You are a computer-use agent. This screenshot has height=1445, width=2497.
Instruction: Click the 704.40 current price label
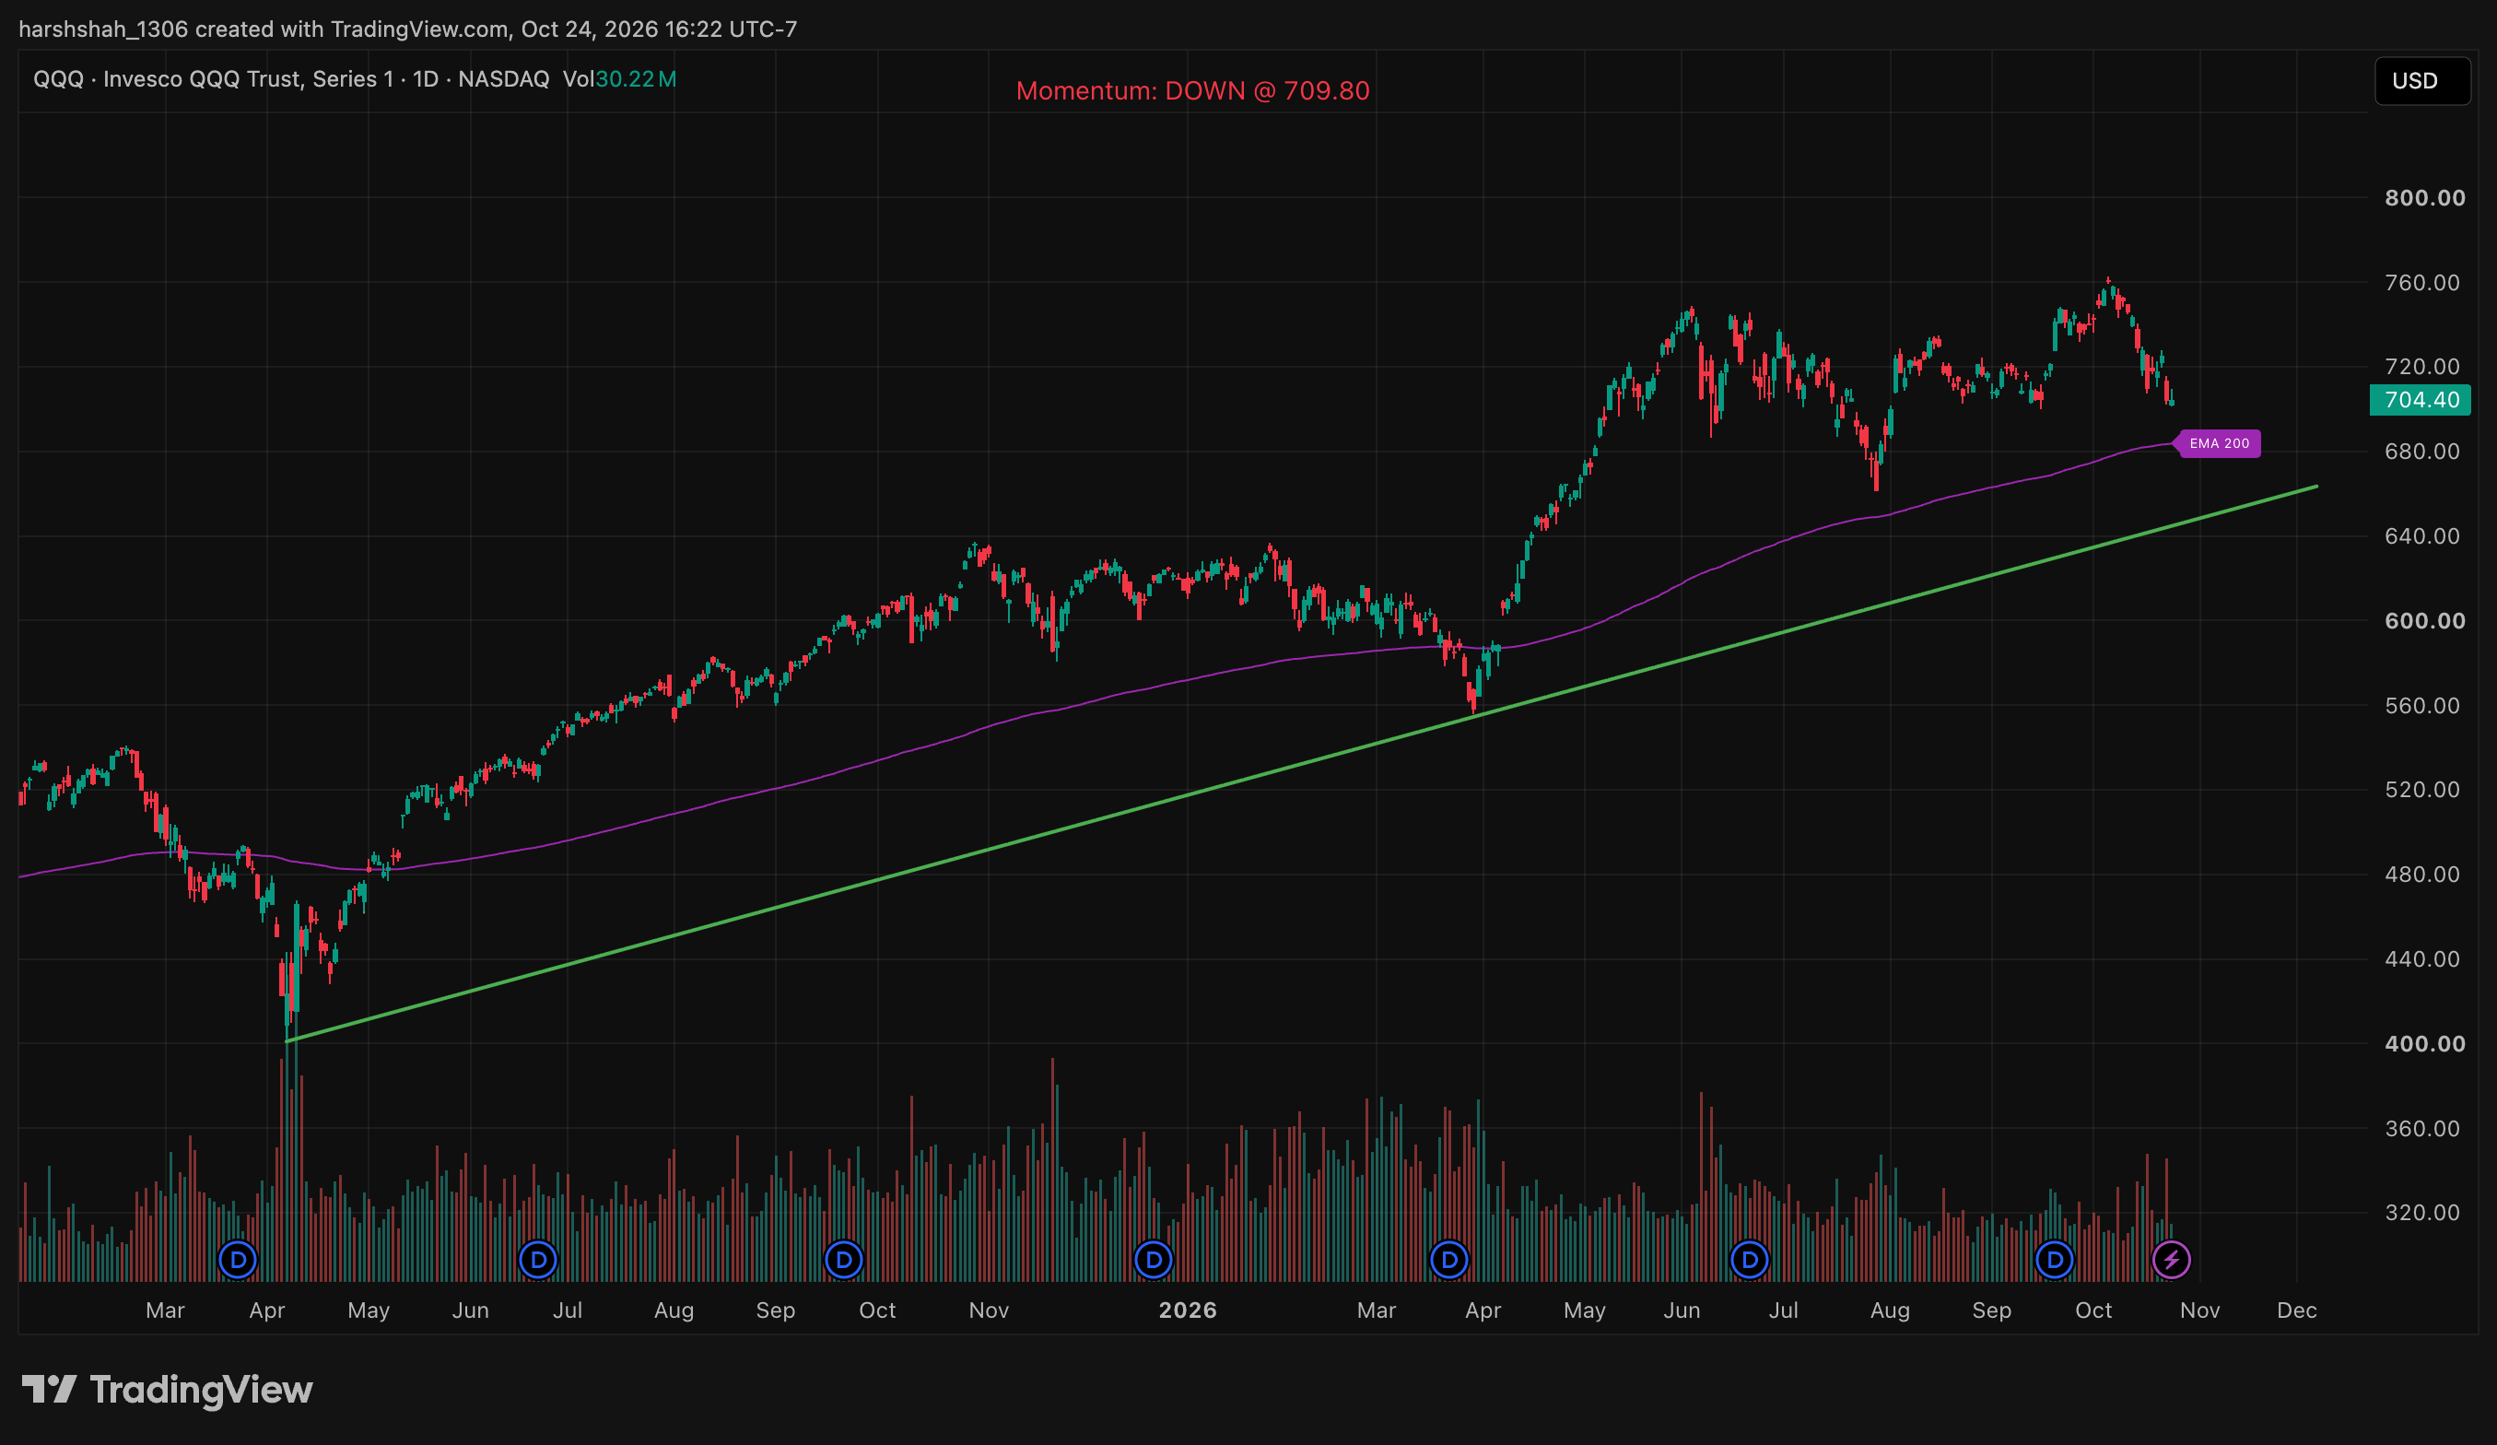2420,399
